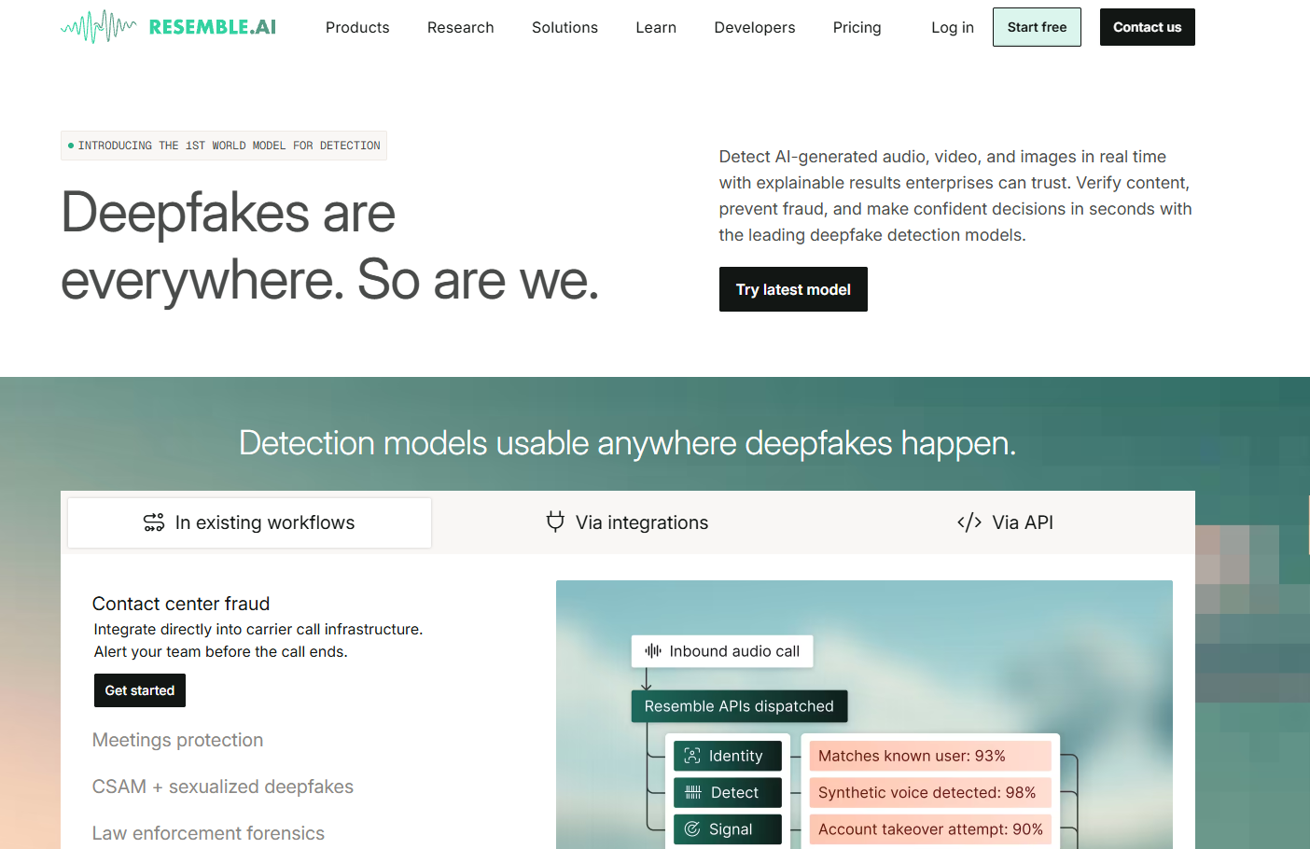The width and height of the screenshot is (1310, 849).
Task: Click the 'Detection models usable anywhere deepfakes happen.' heading
Action: pos(627,443)
